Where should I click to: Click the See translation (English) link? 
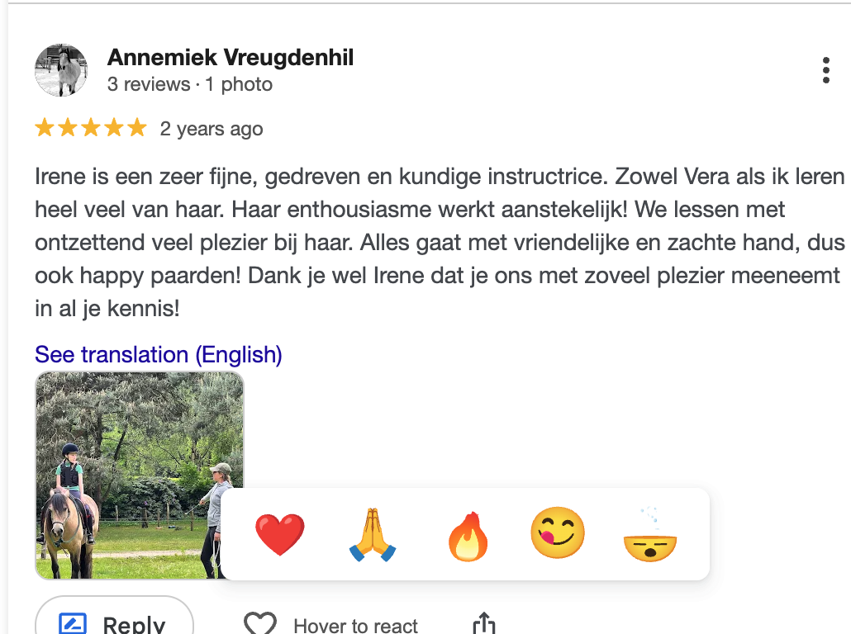159,355
